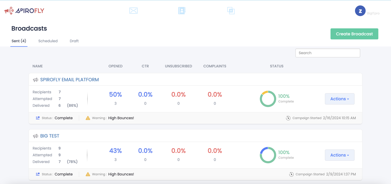This screenshot has height=184, width=391.
Task: Switch to the Draft tab
Action: [74, 41]
